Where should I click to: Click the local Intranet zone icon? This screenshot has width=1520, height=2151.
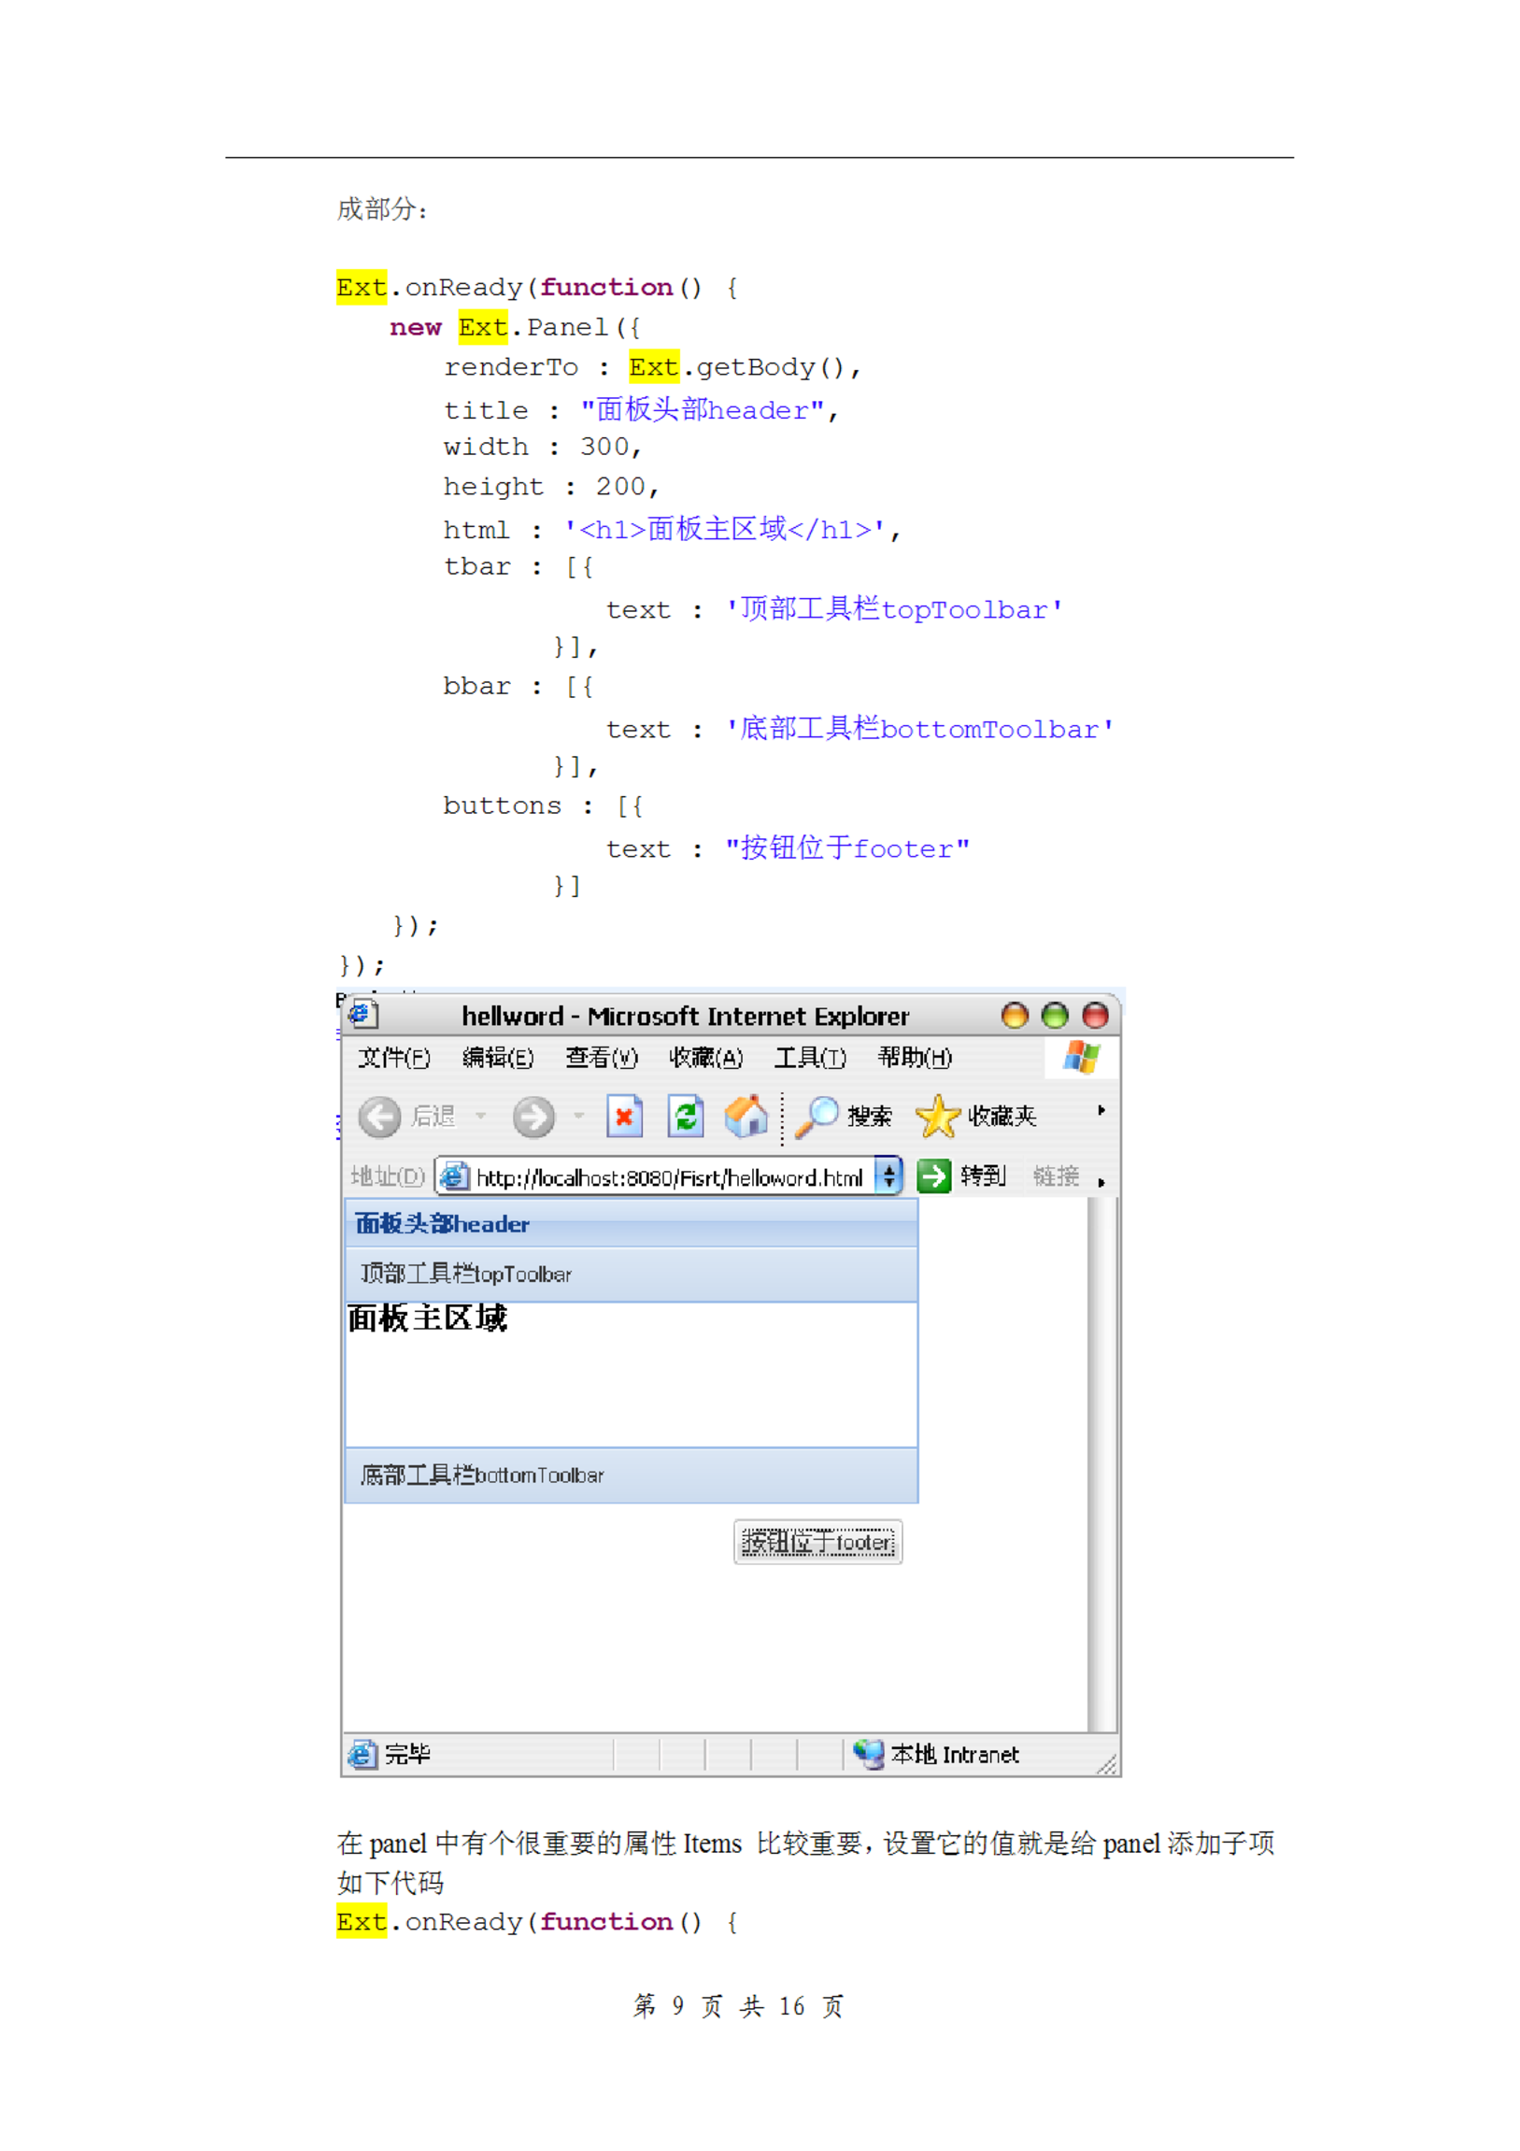point(869,1754)
